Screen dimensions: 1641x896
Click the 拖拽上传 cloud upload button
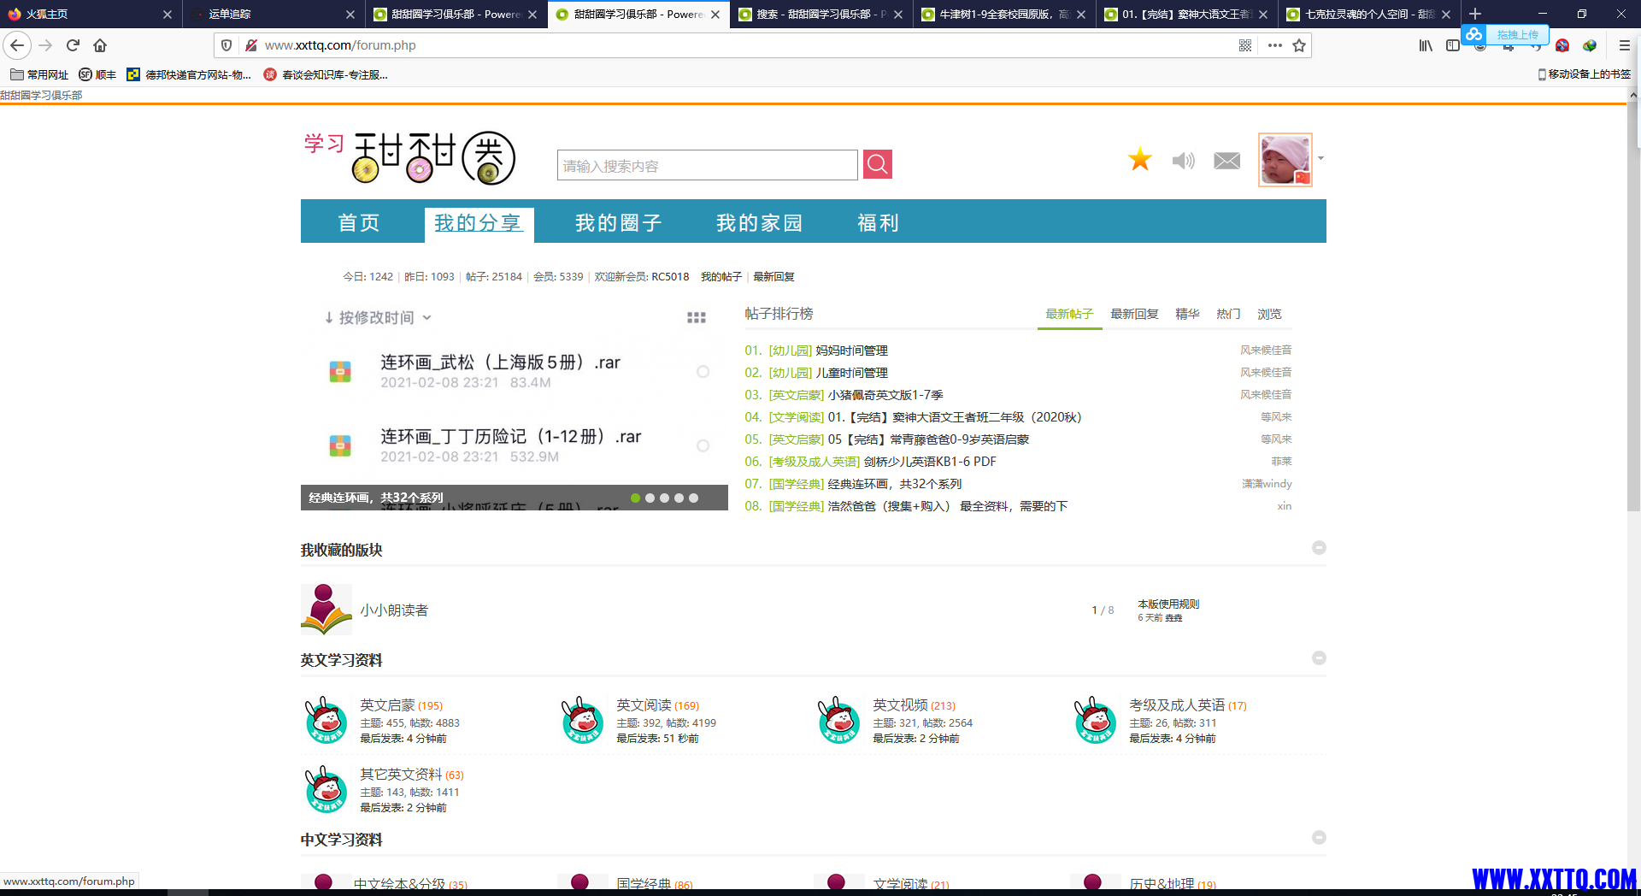[1504, 34]
